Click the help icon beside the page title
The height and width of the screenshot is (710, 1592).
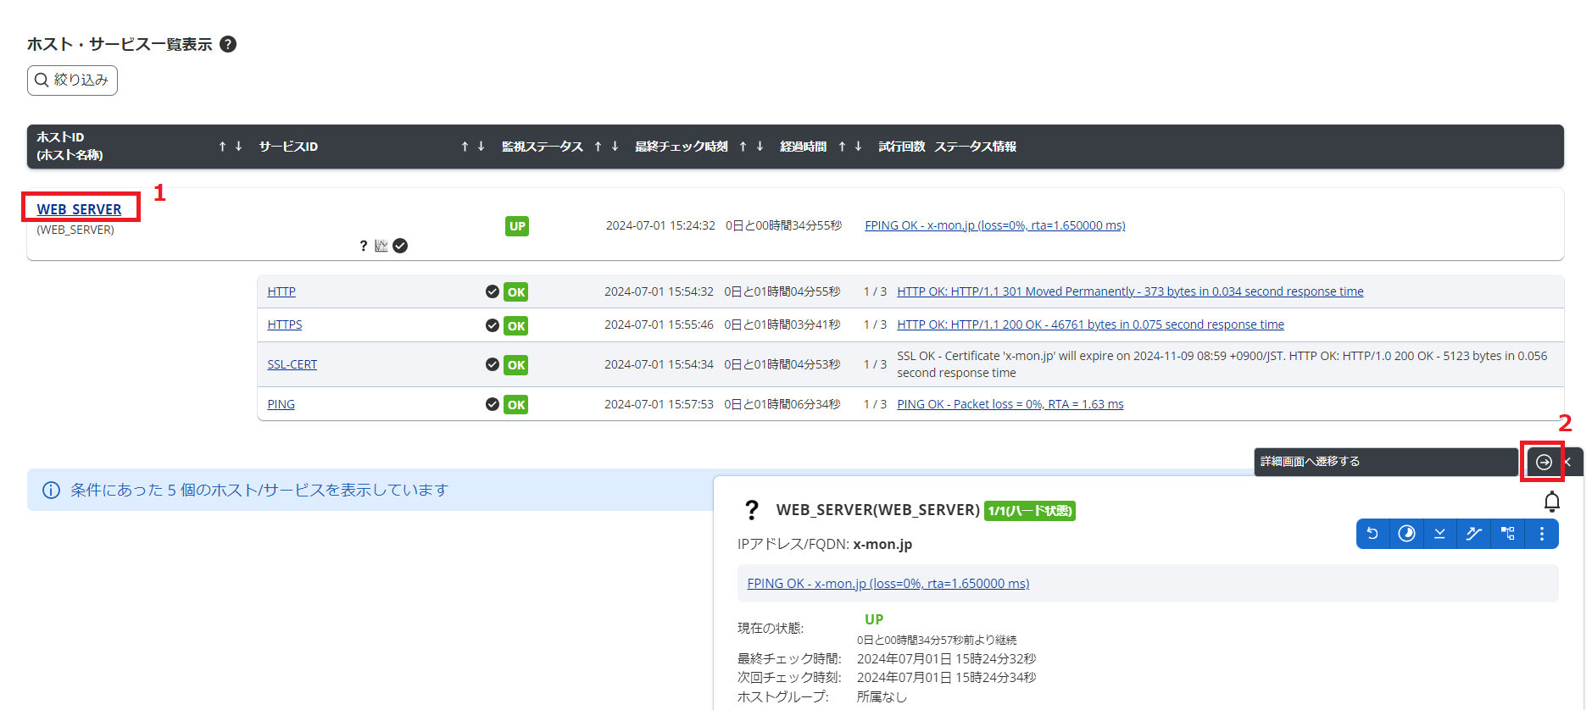(228, 44)
